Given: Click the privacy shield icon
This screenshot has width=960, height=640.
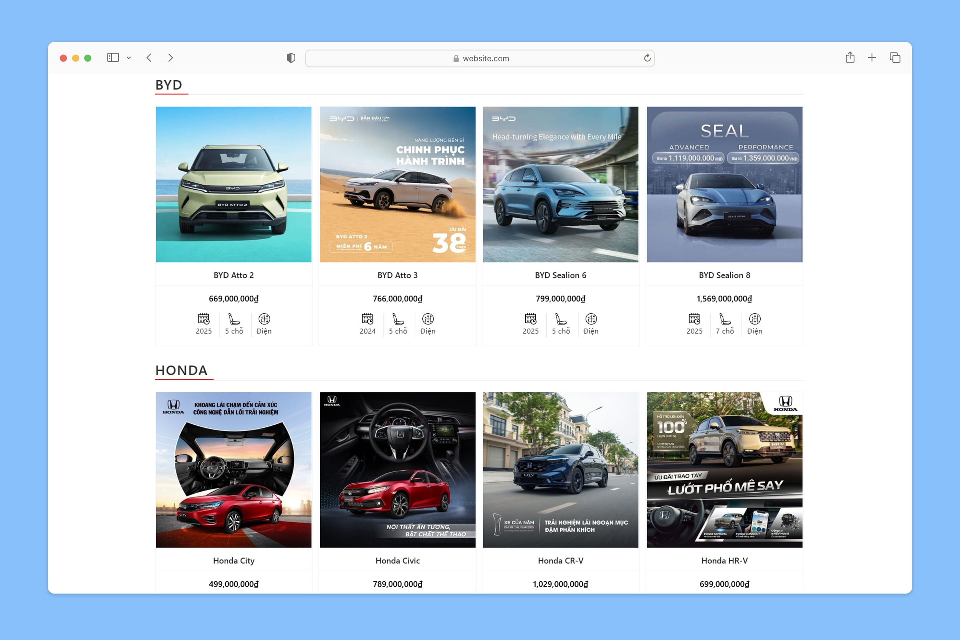Looking at the screenshot, I should click(x=291, y=58).
